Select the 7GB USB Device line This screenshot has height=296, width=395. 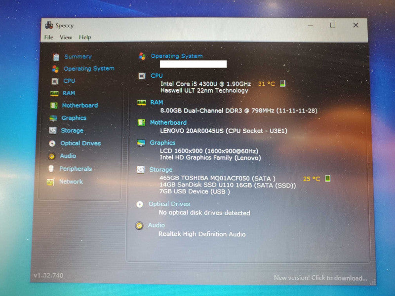click(195, 191)
